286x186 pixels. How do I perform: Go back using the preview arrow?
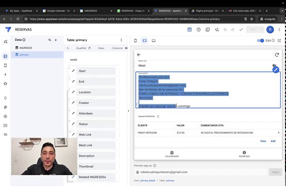139,55
